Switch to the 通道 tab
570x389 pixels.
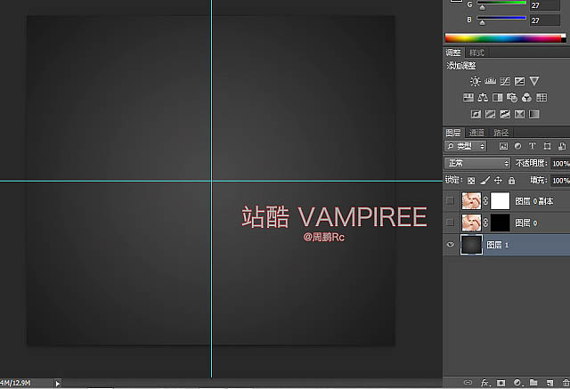pos(476,133)
